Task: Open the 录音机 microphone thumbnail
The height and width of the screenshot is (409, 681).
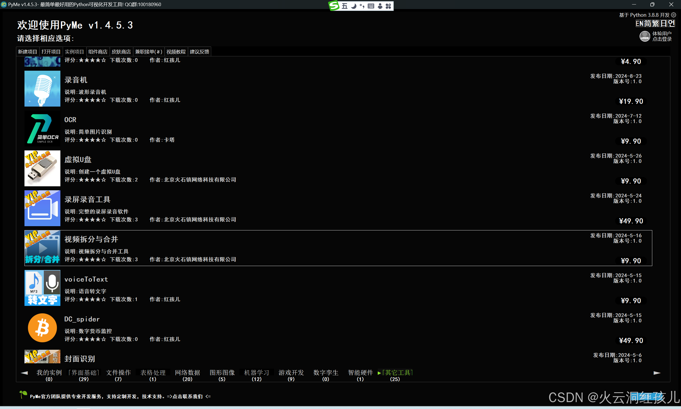Action: (x=42, y=88)
